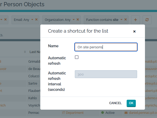This screenshot has width=157, height=118.
Task: Click the refresh list icon
Action: tap(147, 20)
